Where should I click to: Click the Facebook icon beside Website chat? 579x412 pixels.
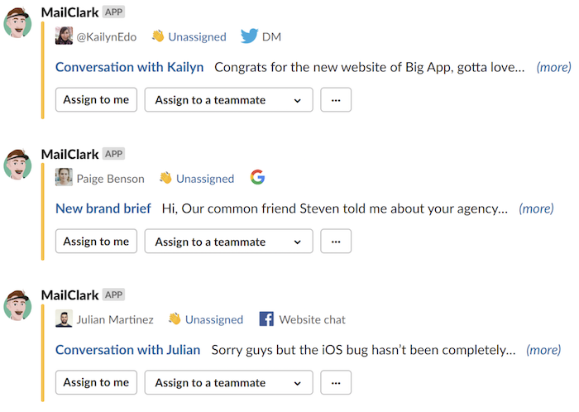tap(266, 319)
